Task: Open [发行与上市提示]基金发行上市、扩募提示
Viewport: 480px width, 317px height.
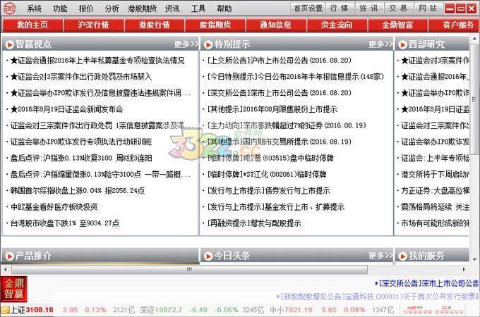Action: 276,206
